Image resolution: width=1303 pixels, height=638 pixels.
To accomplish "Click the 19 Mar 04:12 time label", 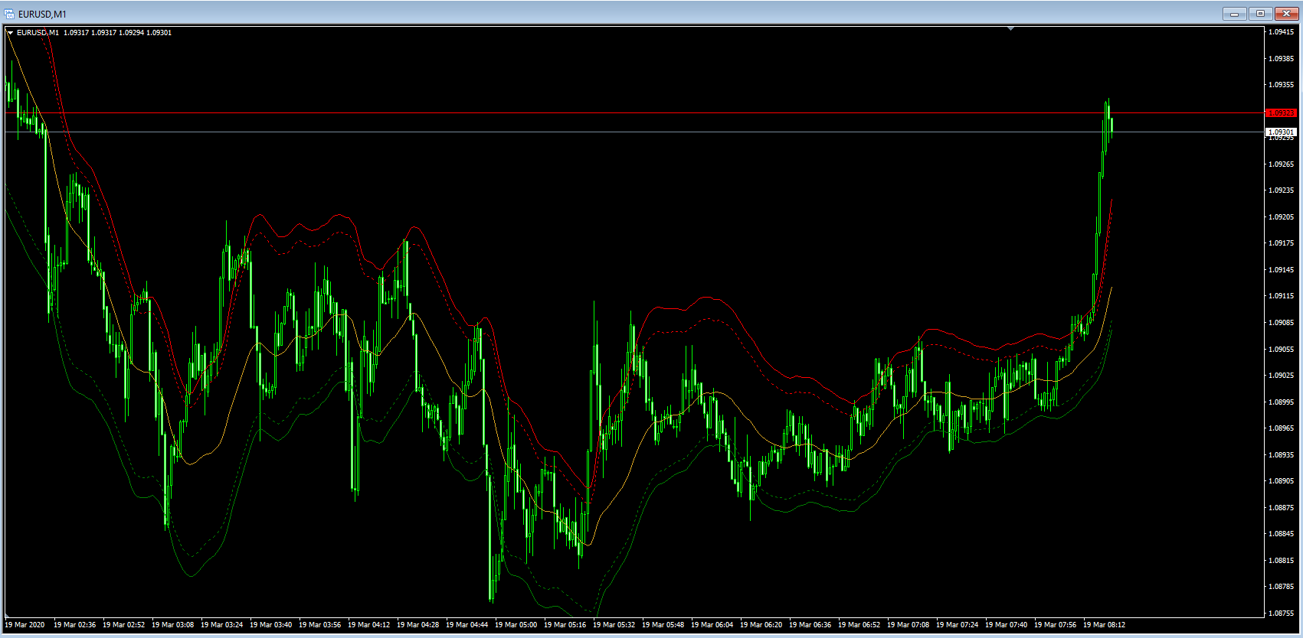I will 368,625.
